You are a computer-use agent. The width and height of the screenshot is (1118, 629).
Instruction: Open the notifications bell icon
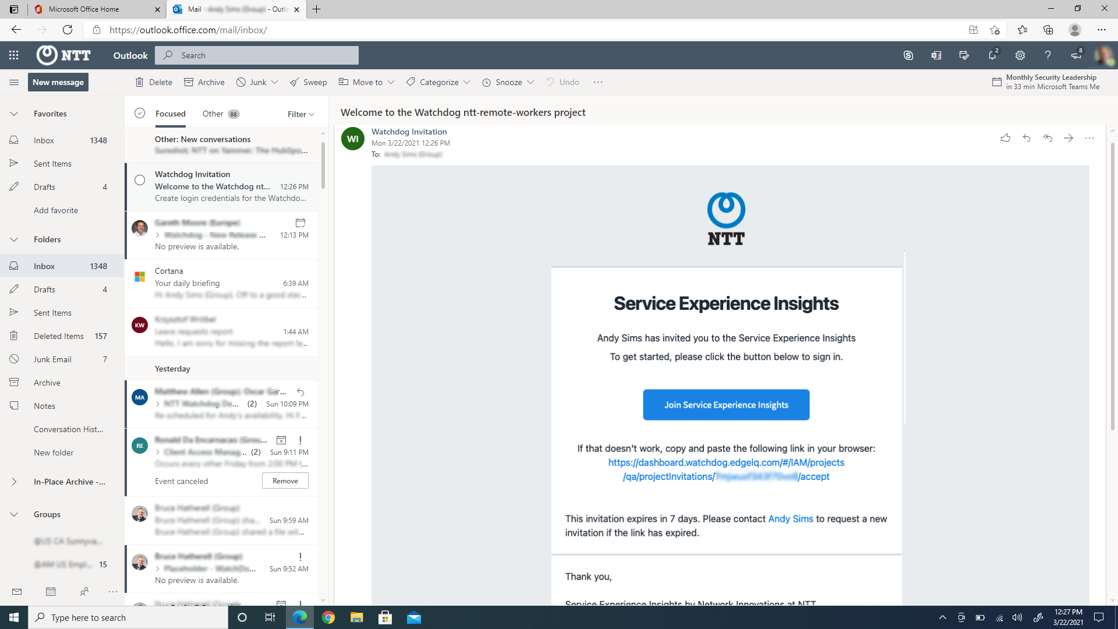(x=992, y=55)
